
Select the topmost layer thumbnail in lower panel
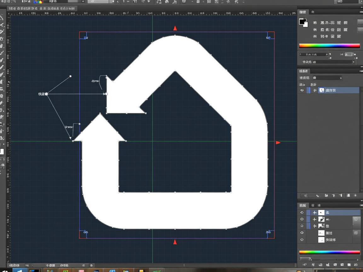[x=321, y=213]
